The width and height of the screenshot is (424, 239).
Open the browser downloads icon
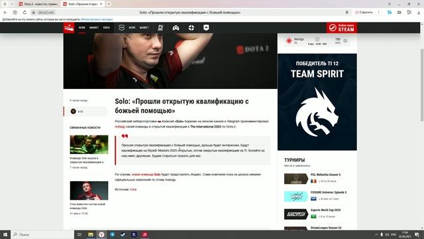[x=419, y=13]
